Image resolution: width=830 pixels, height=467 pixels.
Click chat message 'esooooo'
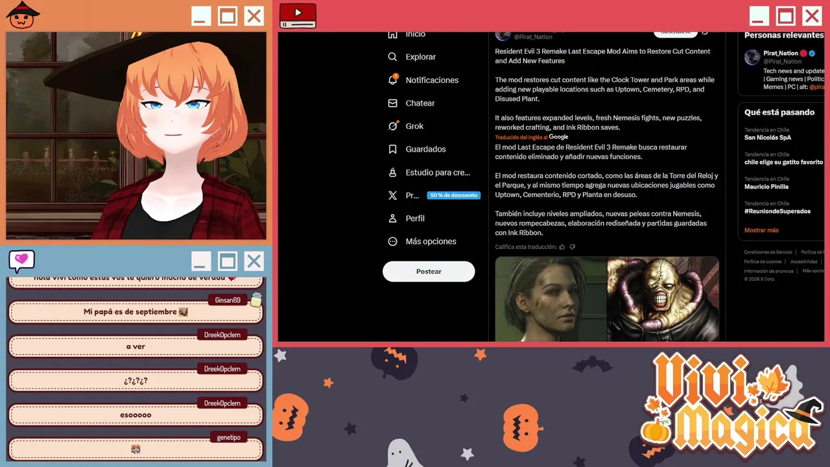tap(136, 415)
